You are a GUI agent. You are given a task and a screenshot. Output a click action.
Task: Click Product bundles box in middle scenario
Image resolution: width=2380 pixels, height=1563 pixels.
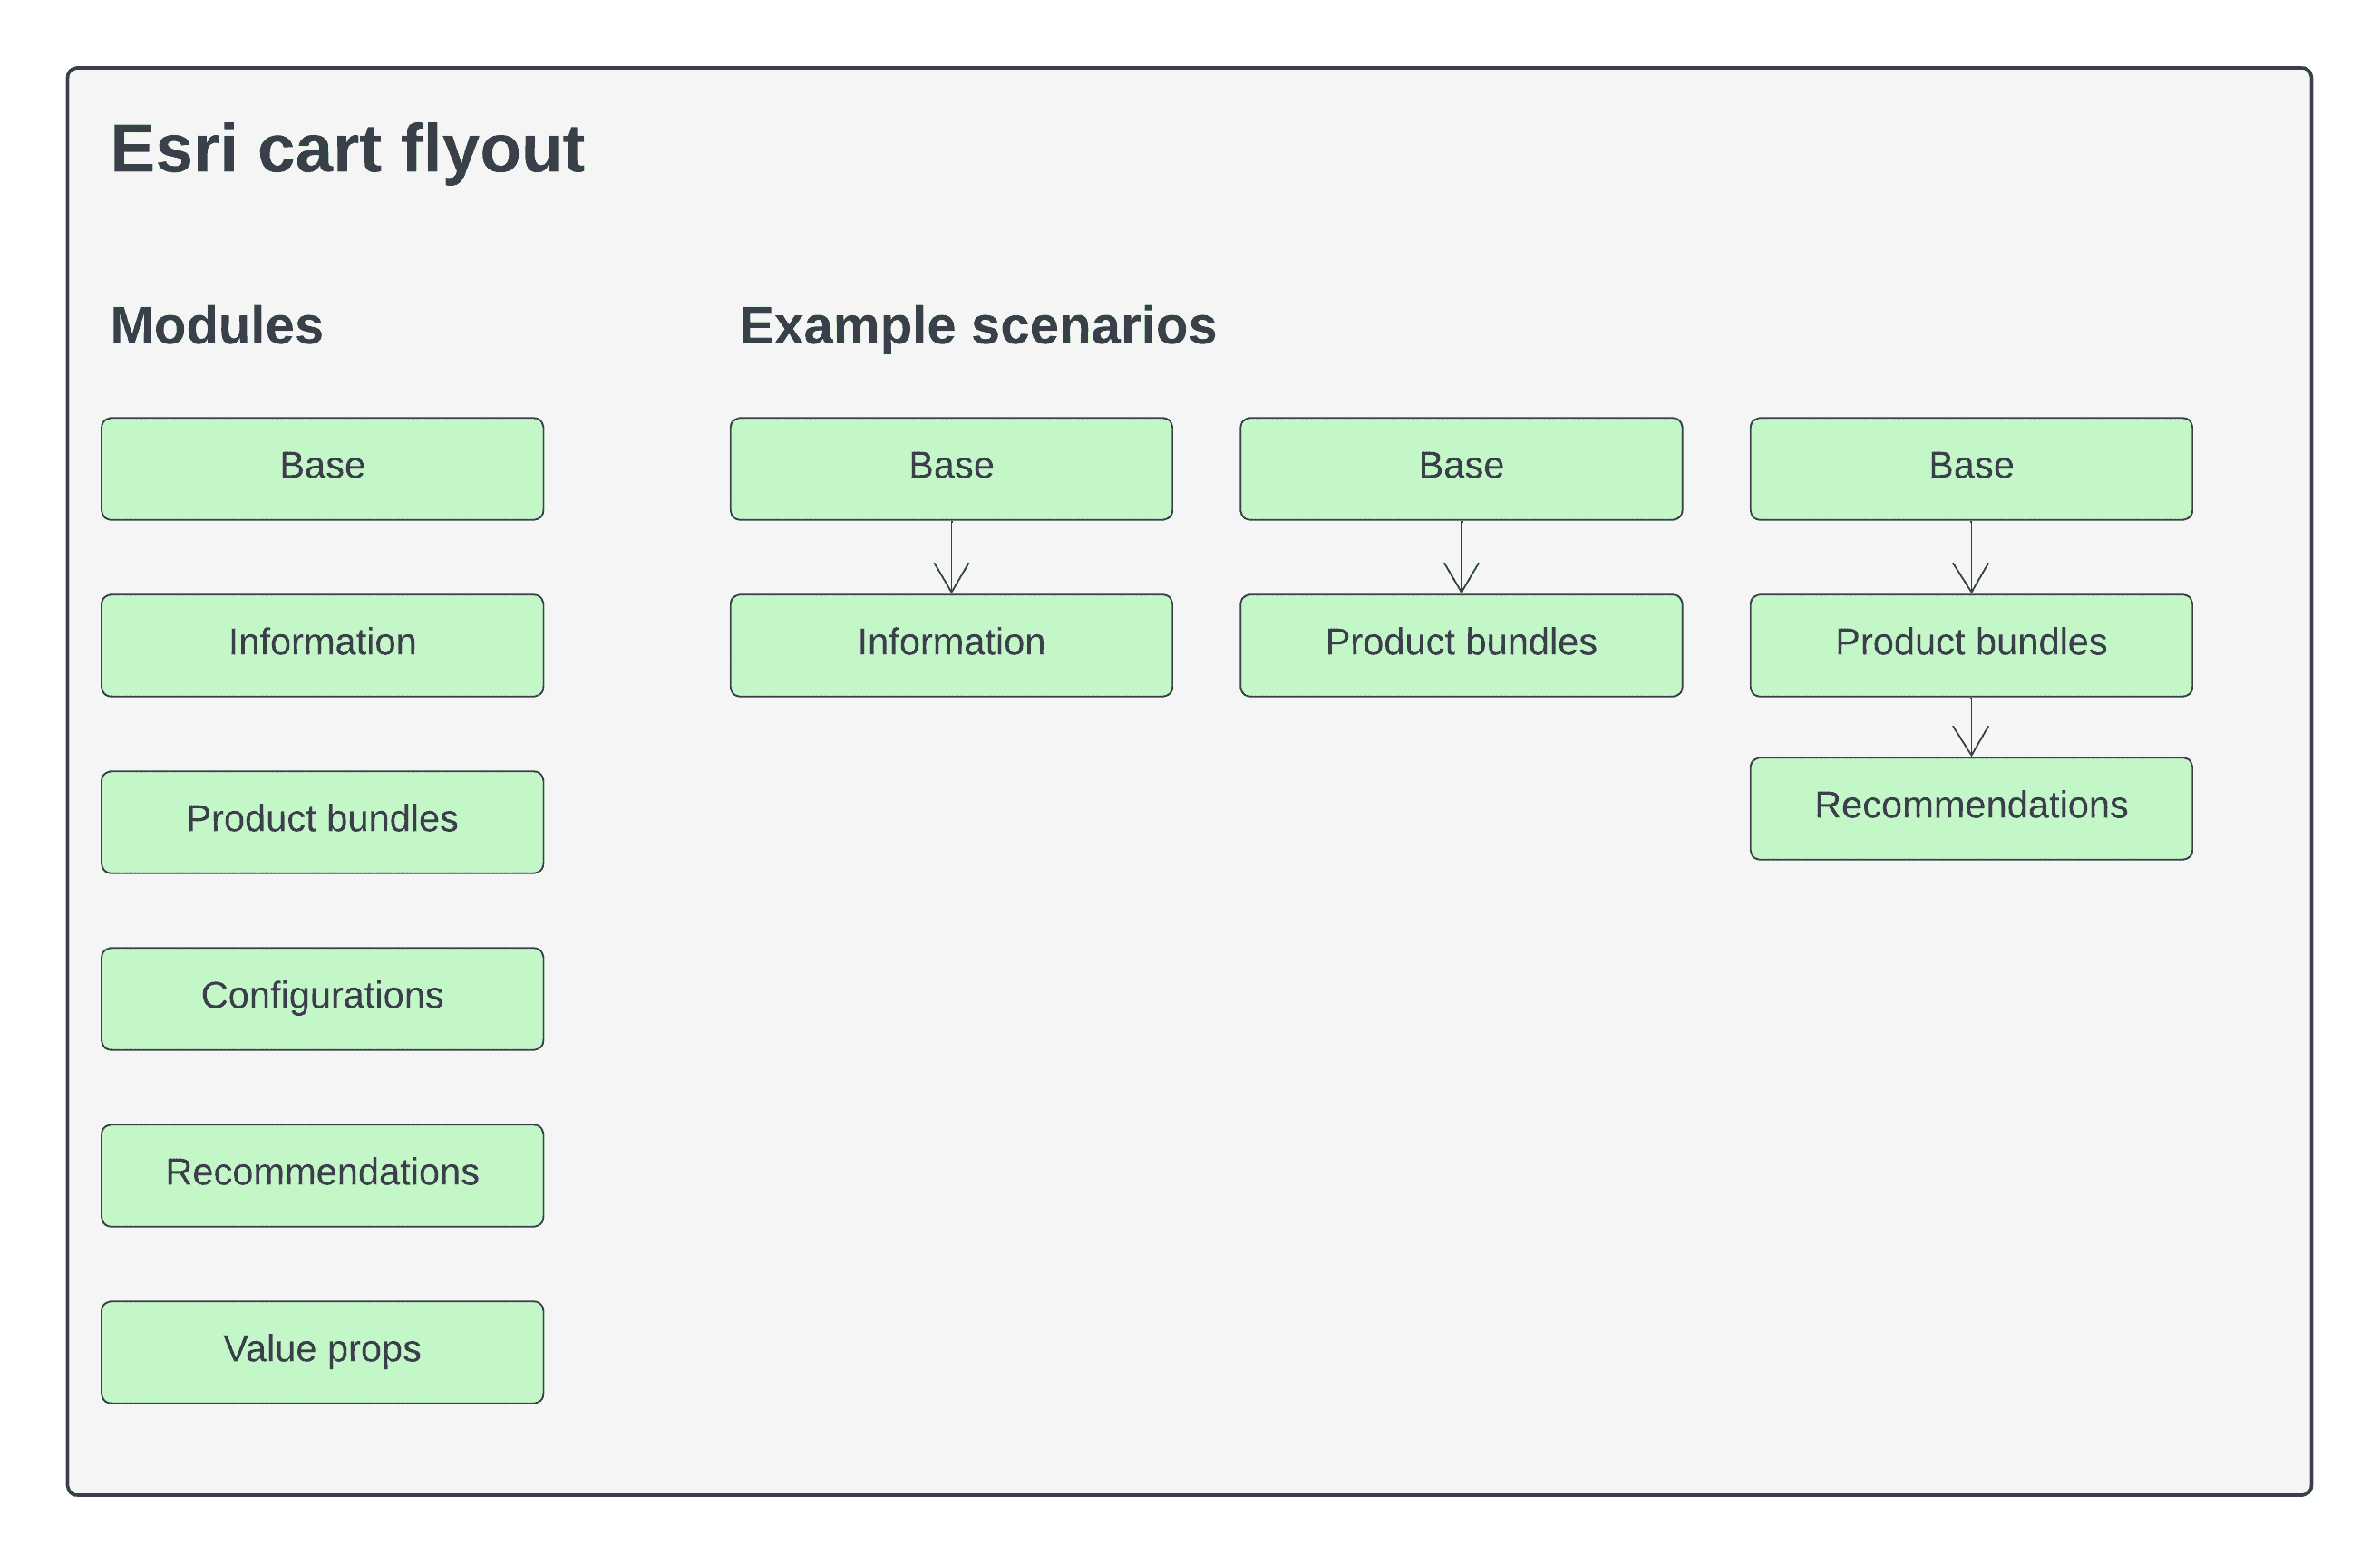pos(1461,645)
